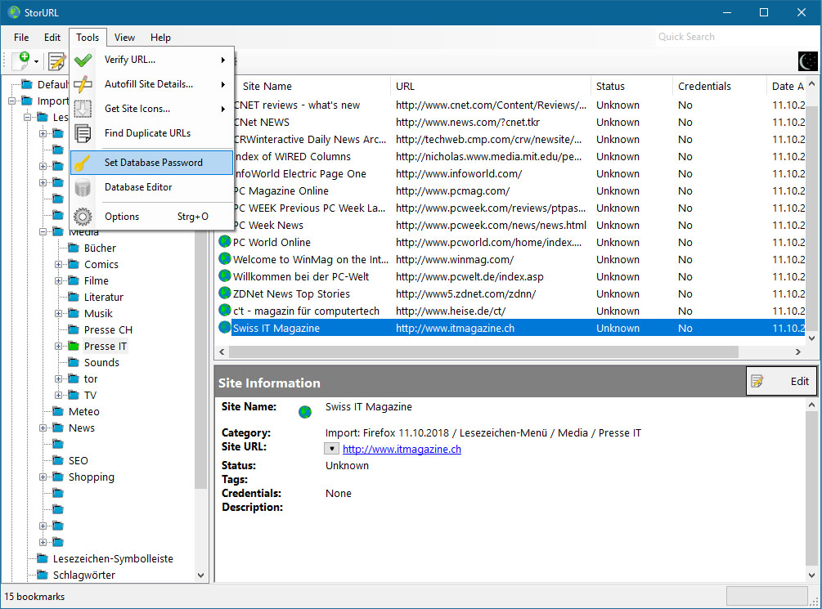Expand the tor folder
822x609 pixels.
pyautogui.click(x=59, y=378)
